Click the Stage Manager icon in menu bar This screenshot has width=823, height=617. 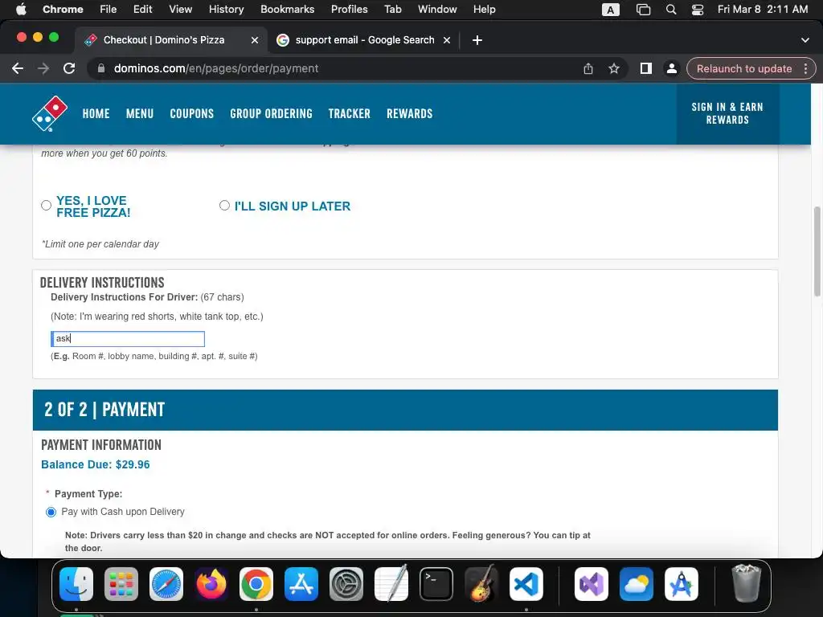[644, 10]
